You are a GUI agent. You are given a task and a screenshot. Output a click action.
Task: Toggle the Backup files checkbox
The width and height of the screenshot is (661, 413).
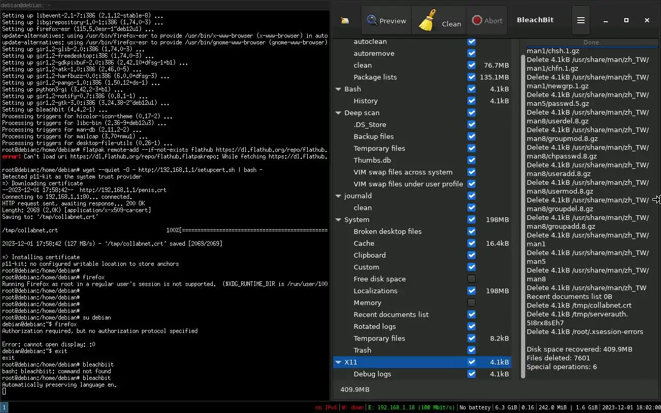[471, 136]
